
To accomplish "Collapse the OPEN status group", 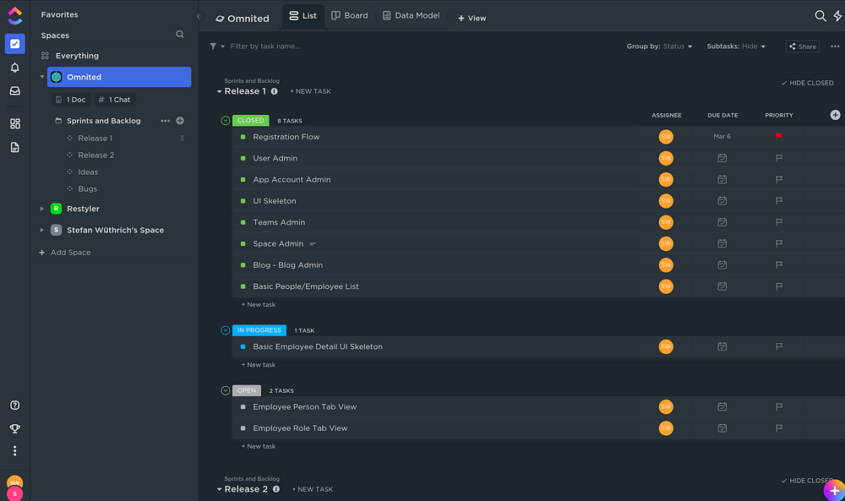I will coord(226,390).
